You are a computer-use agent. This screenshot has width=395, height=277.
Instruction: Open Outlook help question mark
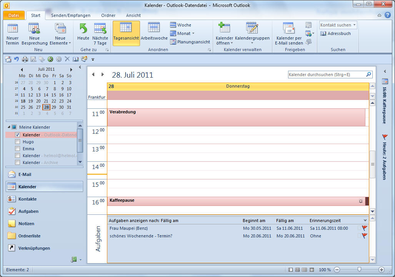387,15
